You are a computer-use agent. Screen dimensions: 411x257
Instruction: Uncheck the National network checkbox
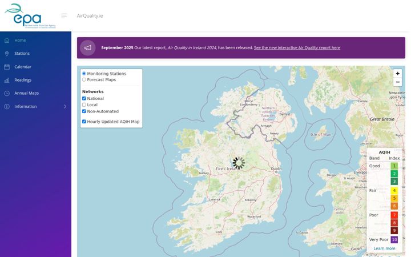84,99
